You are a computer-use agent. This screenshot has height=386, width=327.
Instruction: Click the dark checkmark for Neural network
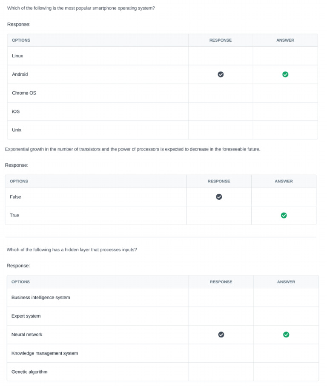coord(221,335)
